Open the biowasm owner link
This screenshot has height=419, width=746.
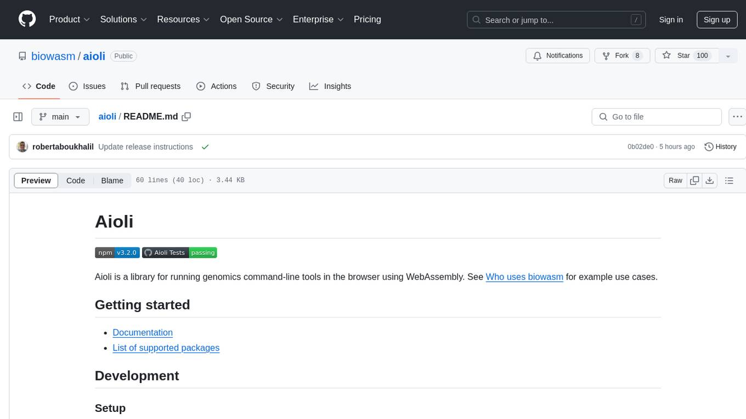click(x=53, y=56)
